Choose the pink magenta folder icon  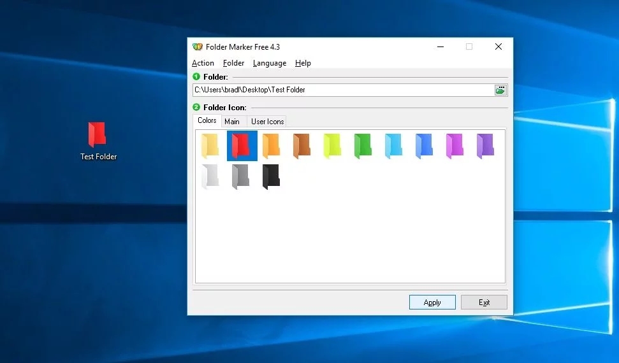point(455,145)
